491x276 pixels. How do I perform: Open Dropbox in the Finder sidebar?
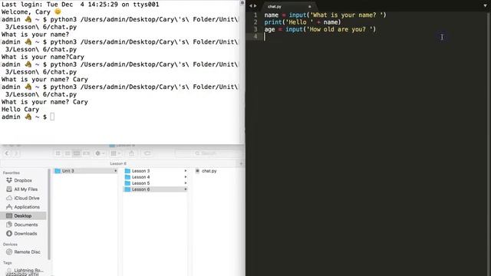click(x=23, y=181)
